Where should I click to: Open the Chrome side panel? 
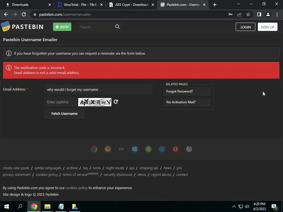259,14
